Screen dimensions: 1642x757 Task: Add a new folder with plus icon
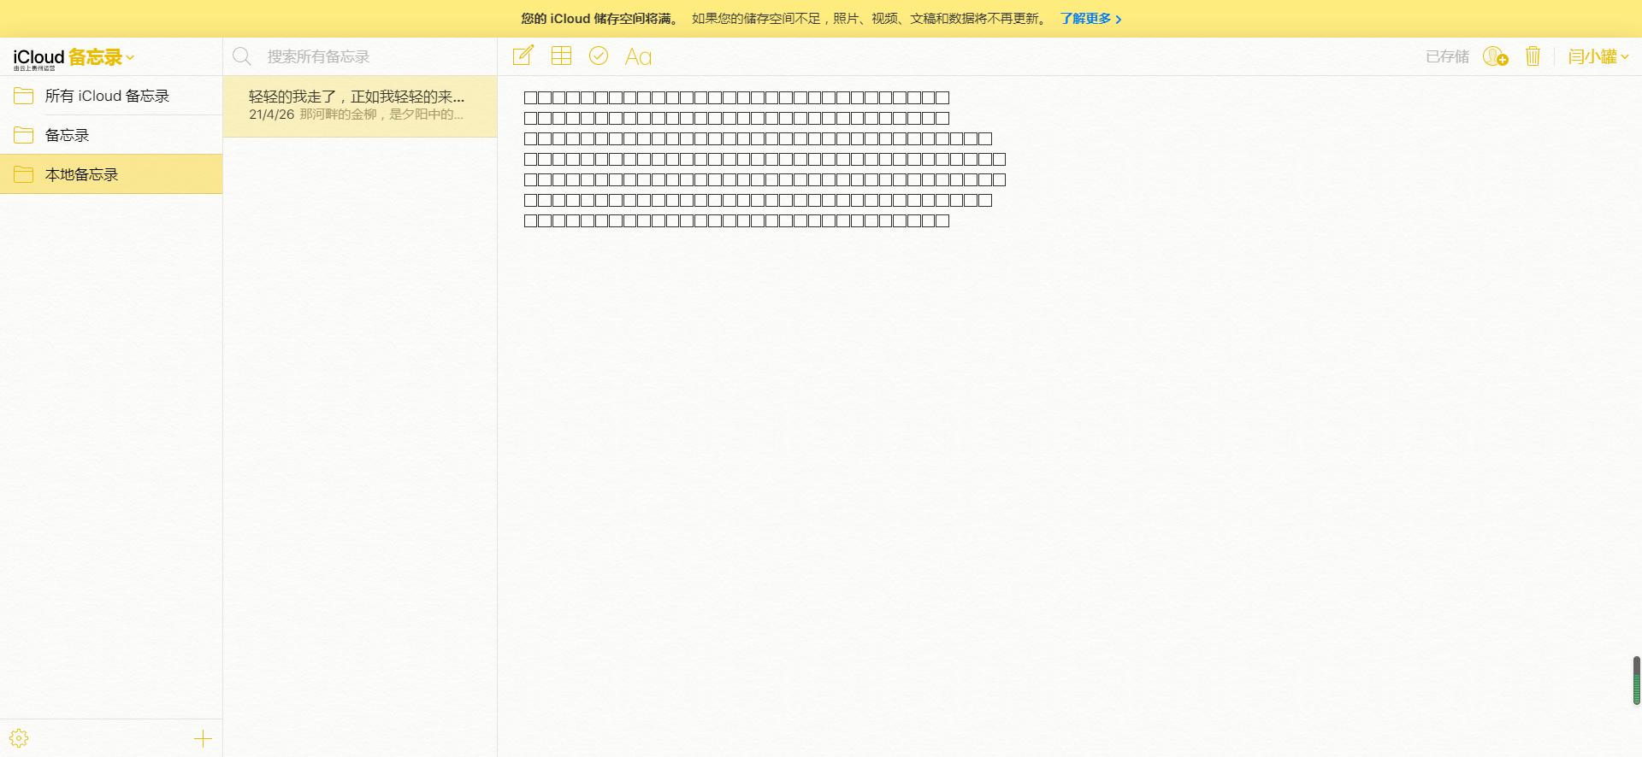point(203,738)
